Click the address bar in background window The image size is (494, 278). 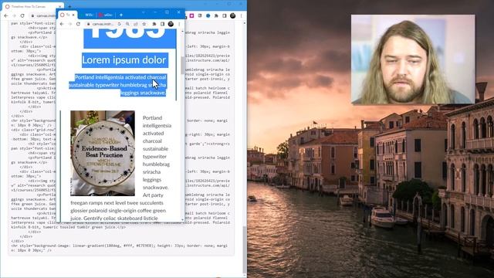tap(42, 15)
